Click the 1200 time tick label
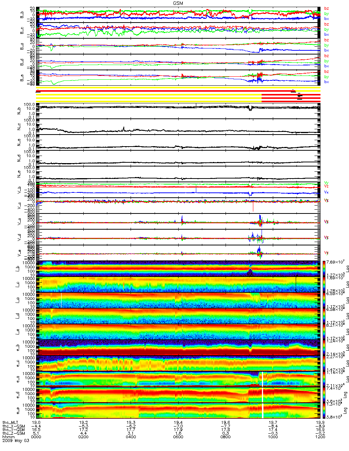The height and width of the screenshot is (451, 349). tap(320, 437)
